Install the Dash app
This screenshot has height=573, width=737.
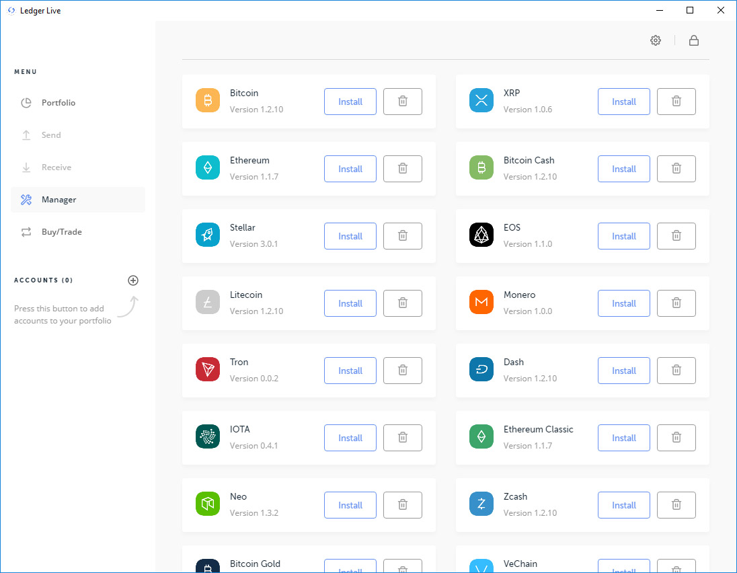point(624,371)
